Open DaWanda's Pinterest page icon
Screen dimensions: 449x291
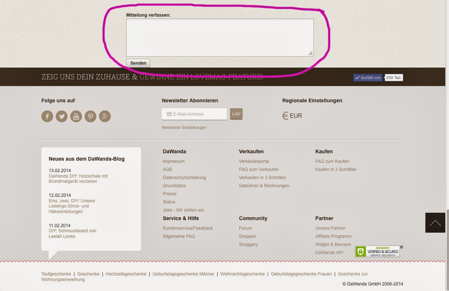[x=90, y=116]
